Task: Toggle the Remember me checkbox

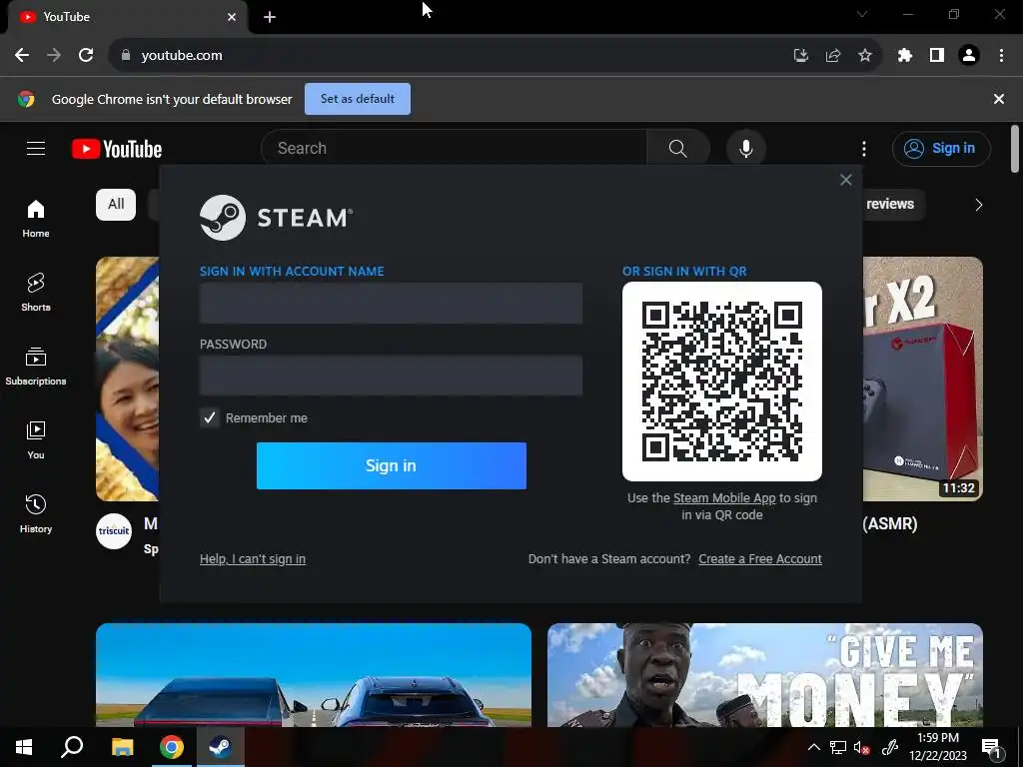Action: click(x=210, y=418)
